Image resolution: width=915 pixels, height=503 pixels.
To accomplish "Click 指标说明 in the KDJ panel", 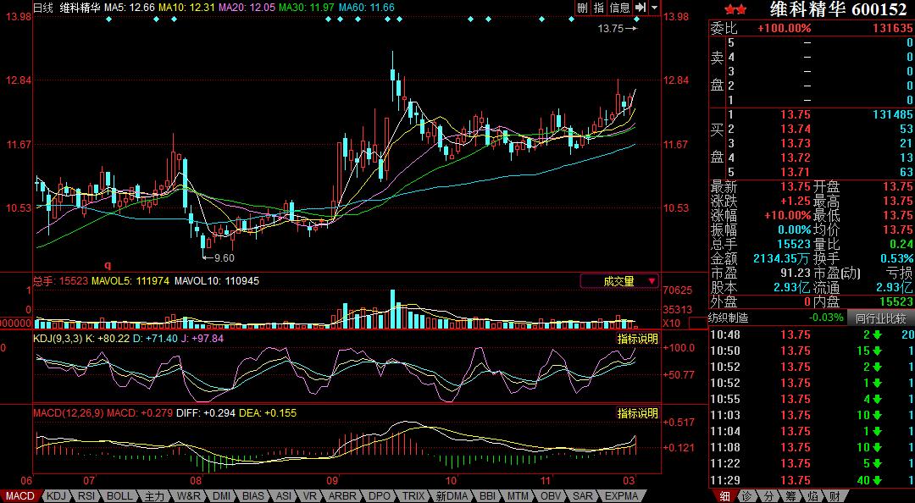I will (x=637, y=339).
